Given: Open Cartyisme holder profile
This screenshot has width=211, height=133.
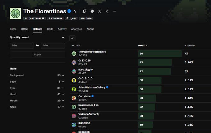Looking at the screenshot, I should click(x=85, y=96).
